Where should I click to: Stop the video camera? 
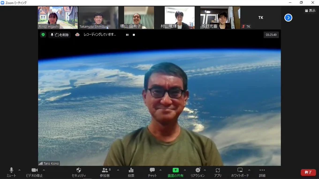click(34, 172)
